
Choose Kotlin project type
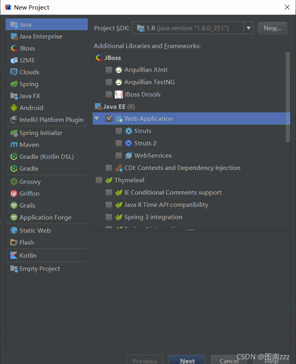tap(47, 255)
